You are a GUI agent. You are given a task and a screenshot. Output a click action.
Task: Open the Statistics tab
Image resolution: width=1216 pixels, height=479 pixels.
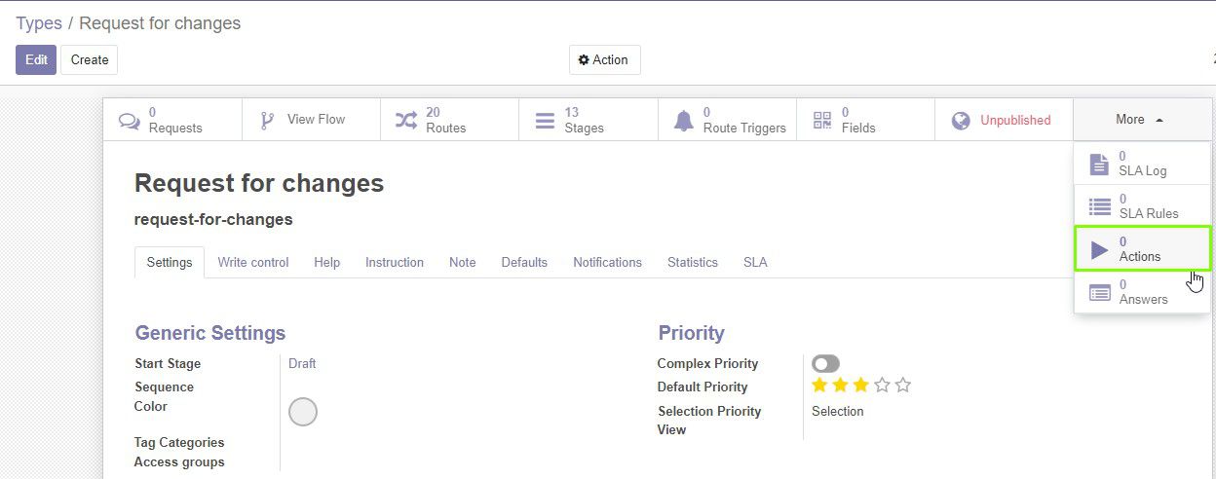(x=693, y=262)
